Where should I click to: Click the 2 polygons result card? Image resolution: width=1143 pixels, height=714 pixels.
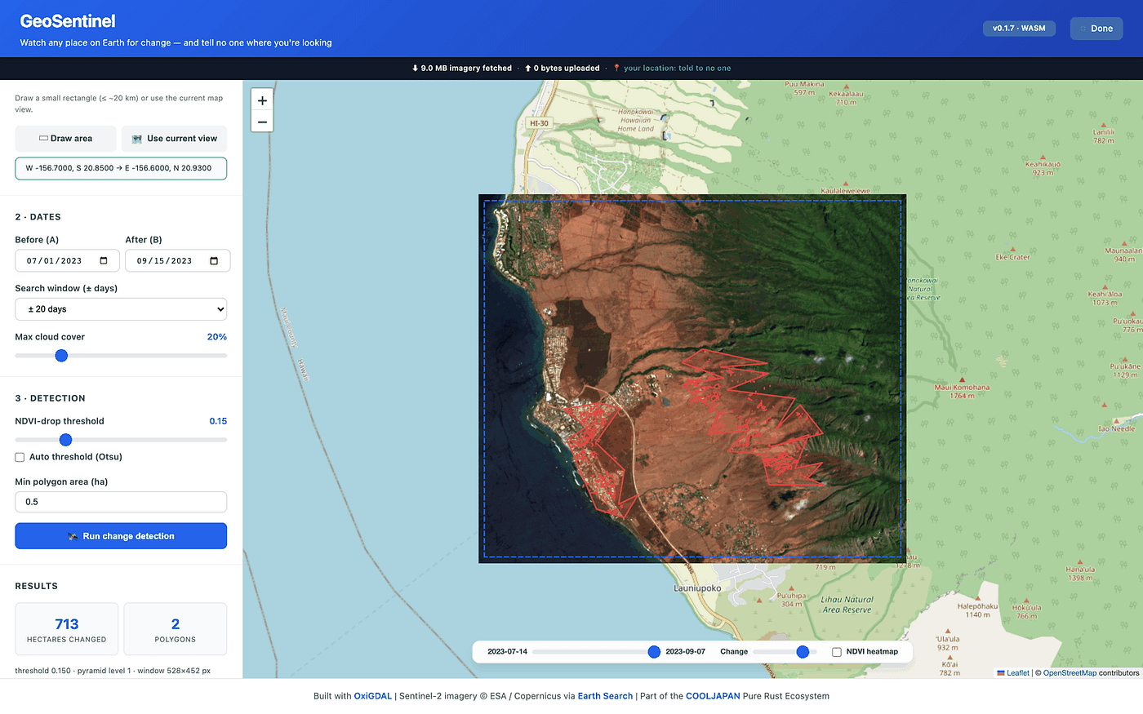coord(175,629)
